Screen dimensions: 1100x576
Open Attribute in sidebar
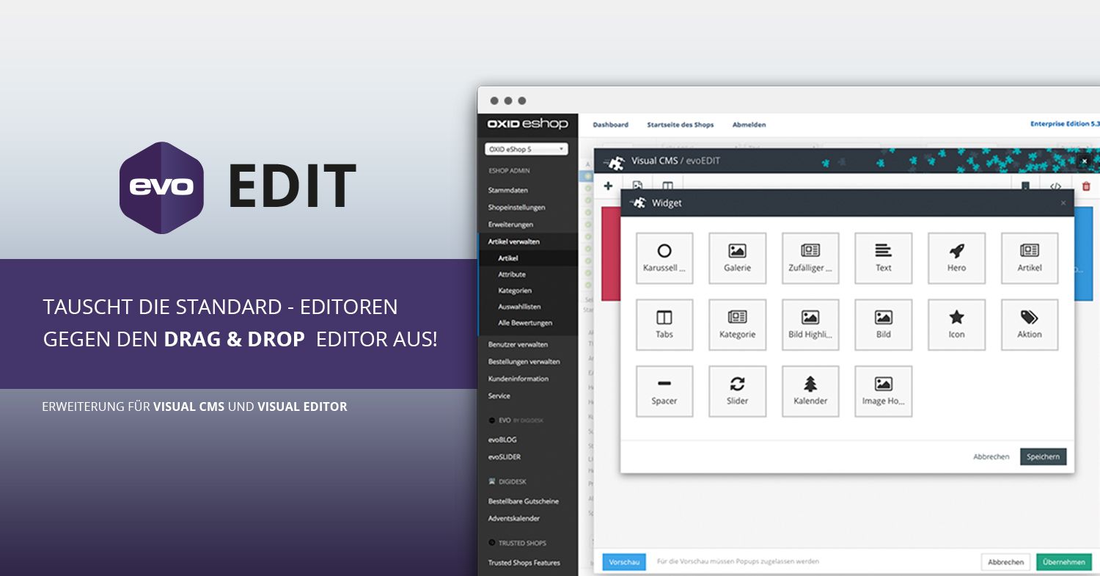[x=512, y=274]
